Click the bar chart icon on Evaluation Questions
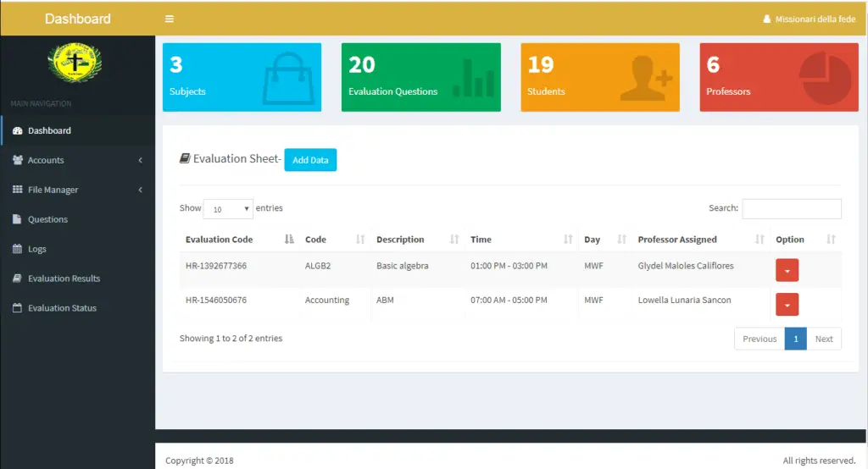868x469 pixels. pyautogui.click(x=473, y=78)
